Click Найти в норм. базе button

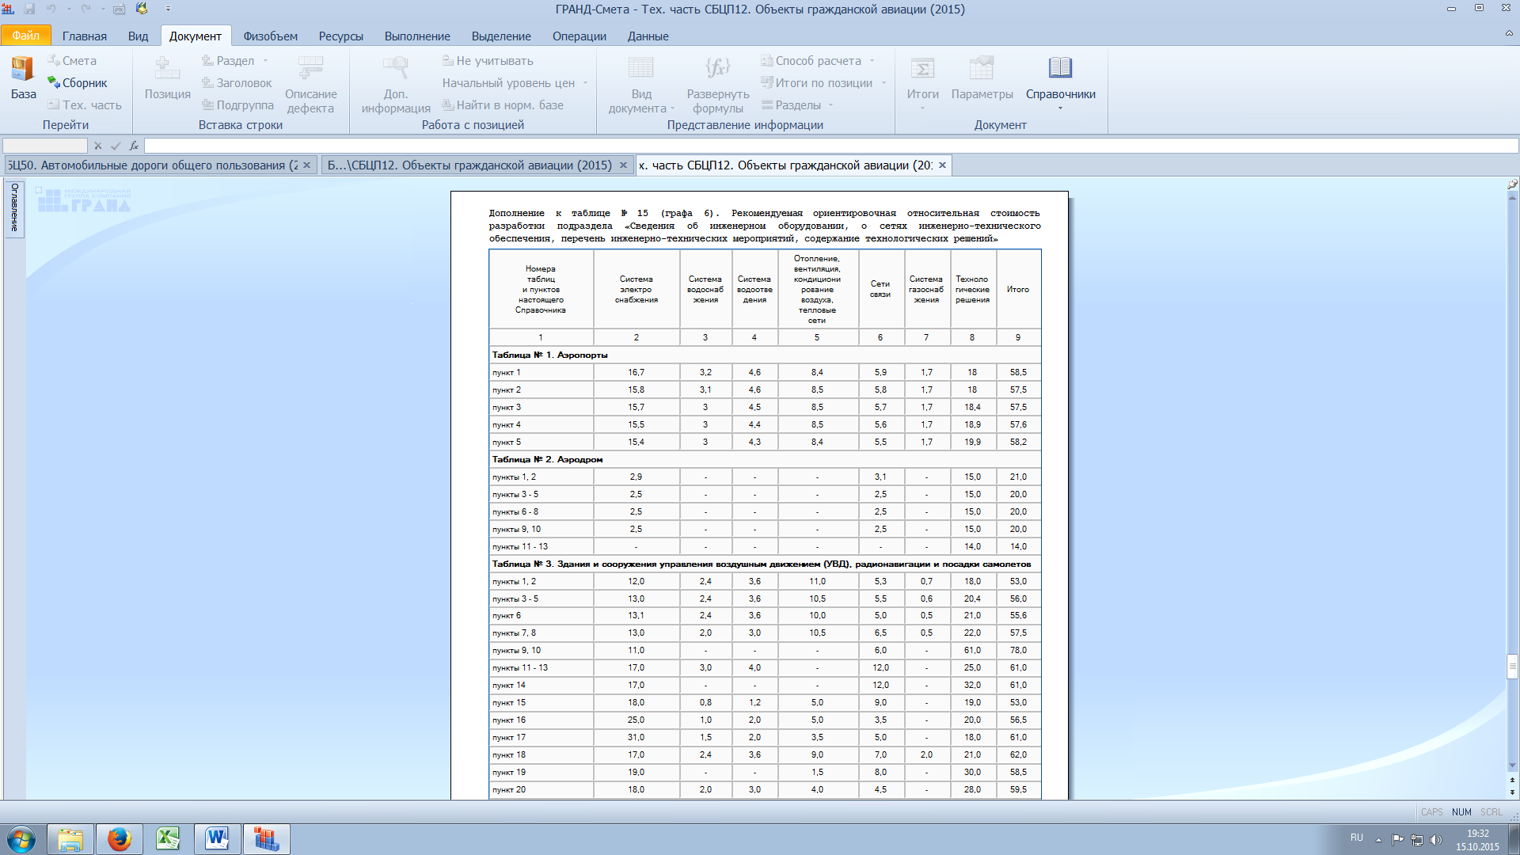point(503,105)
